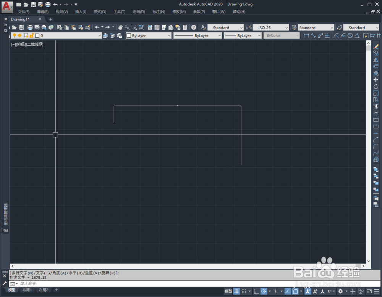This screenshot has height=297, width=382.
Task: Open the 修改(M) menu
Action: 179,12
